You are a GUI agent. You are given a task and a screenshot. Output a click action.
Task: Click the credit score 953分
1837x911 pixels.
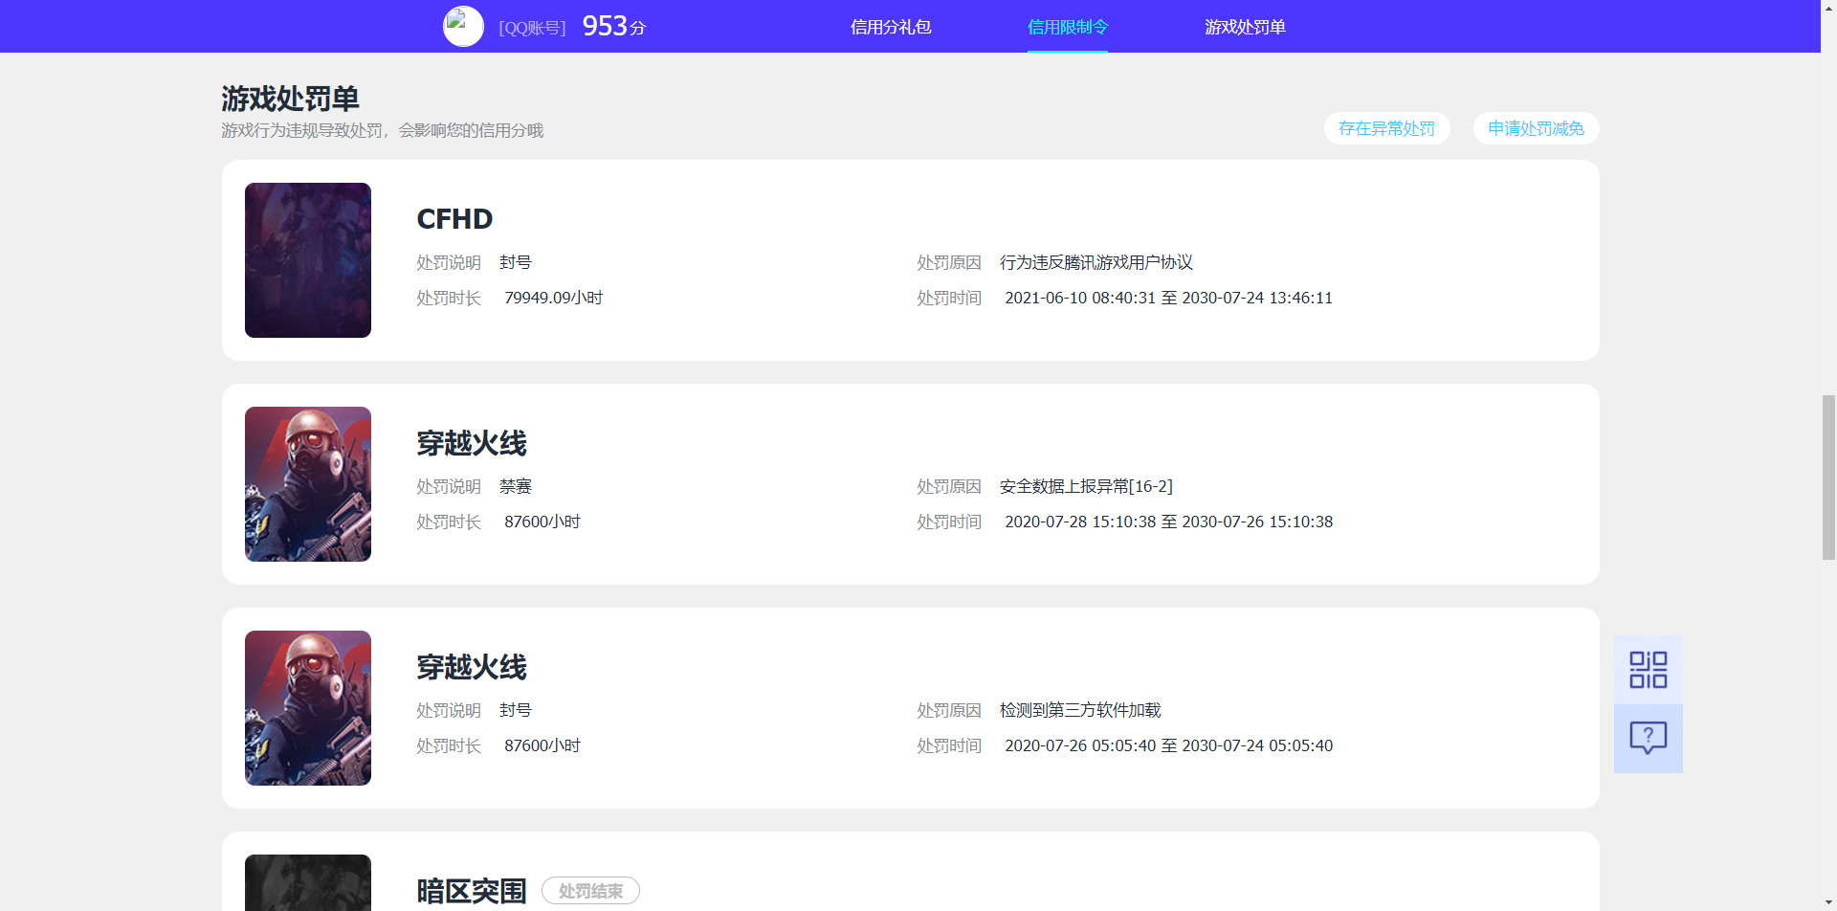click(613, 26)
